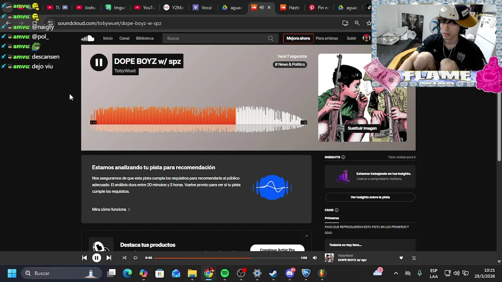
Task: Open the Insights info circle icon
Action: (x=343, y=157)
